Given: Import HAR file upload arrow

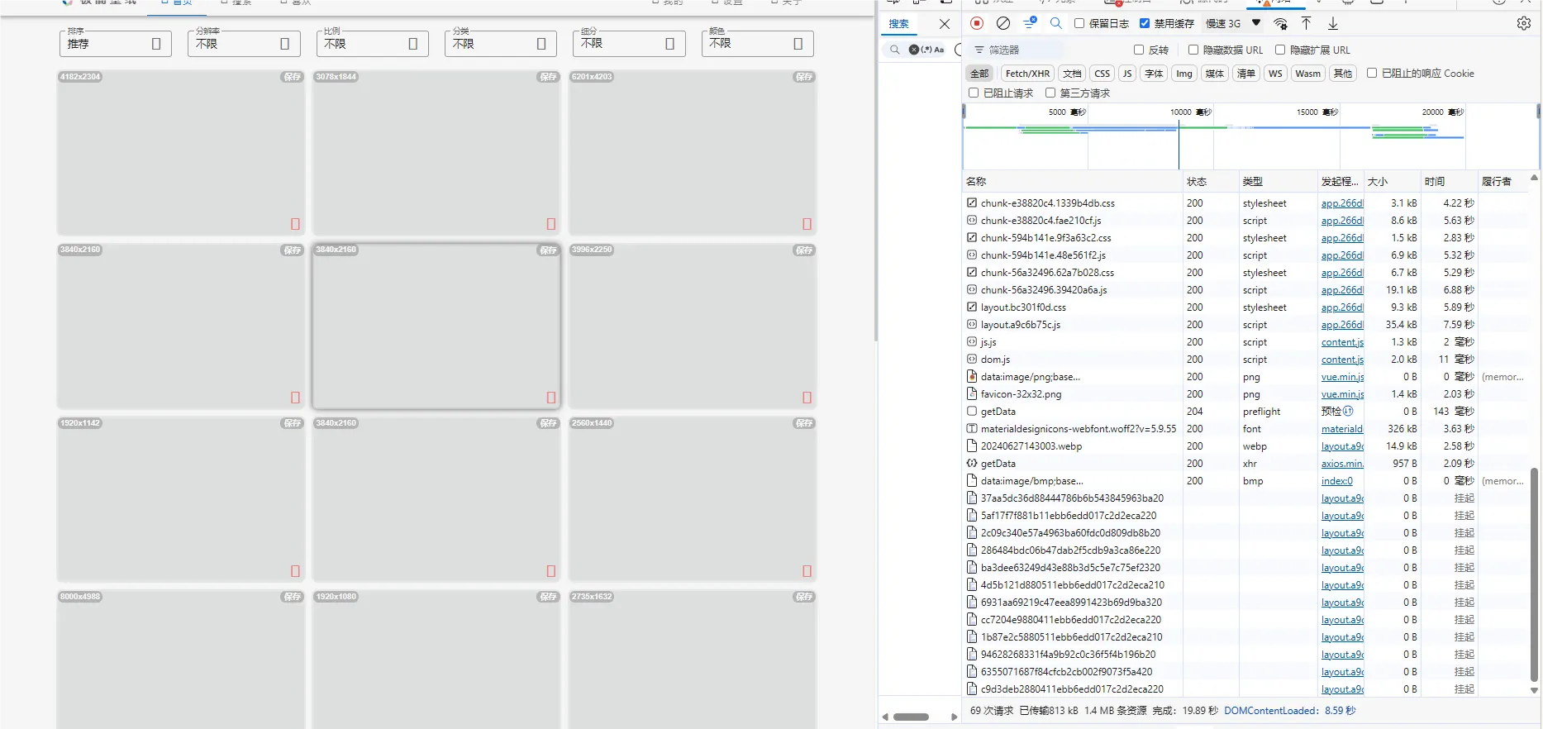Looking at the screenshot, I should click(x=1307, y=23).
